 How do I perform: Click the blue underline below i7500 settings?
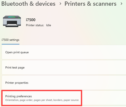10,44
